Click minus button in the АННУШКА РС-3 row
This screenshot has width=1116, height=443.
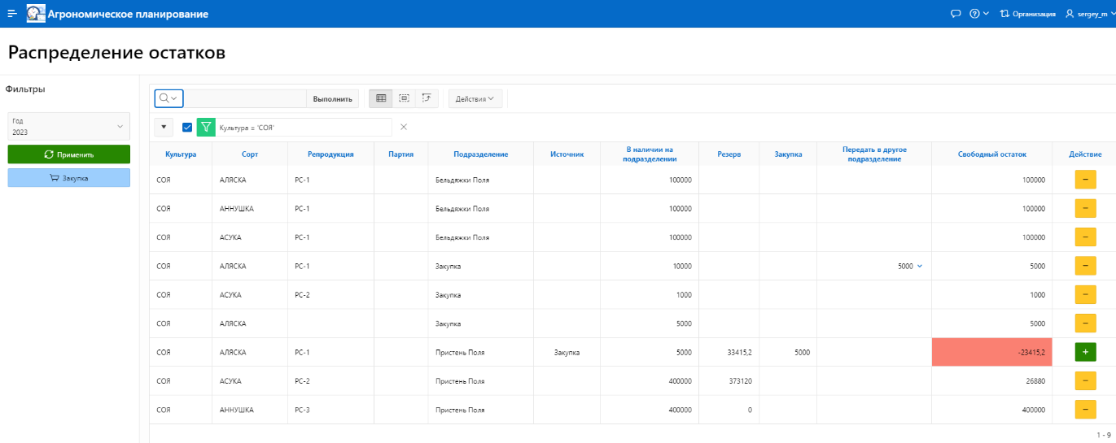tap(1086, 410)
